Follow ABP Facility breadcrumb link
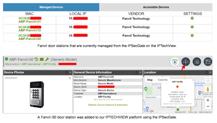 click(49, 64)
